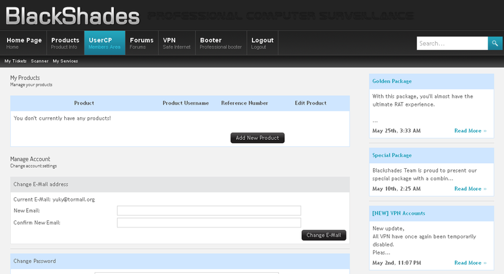This screenshot has height=274, width=504.
Task: Go to Forums in navigation
Action: pyautogui.click(x=141, y=43)
